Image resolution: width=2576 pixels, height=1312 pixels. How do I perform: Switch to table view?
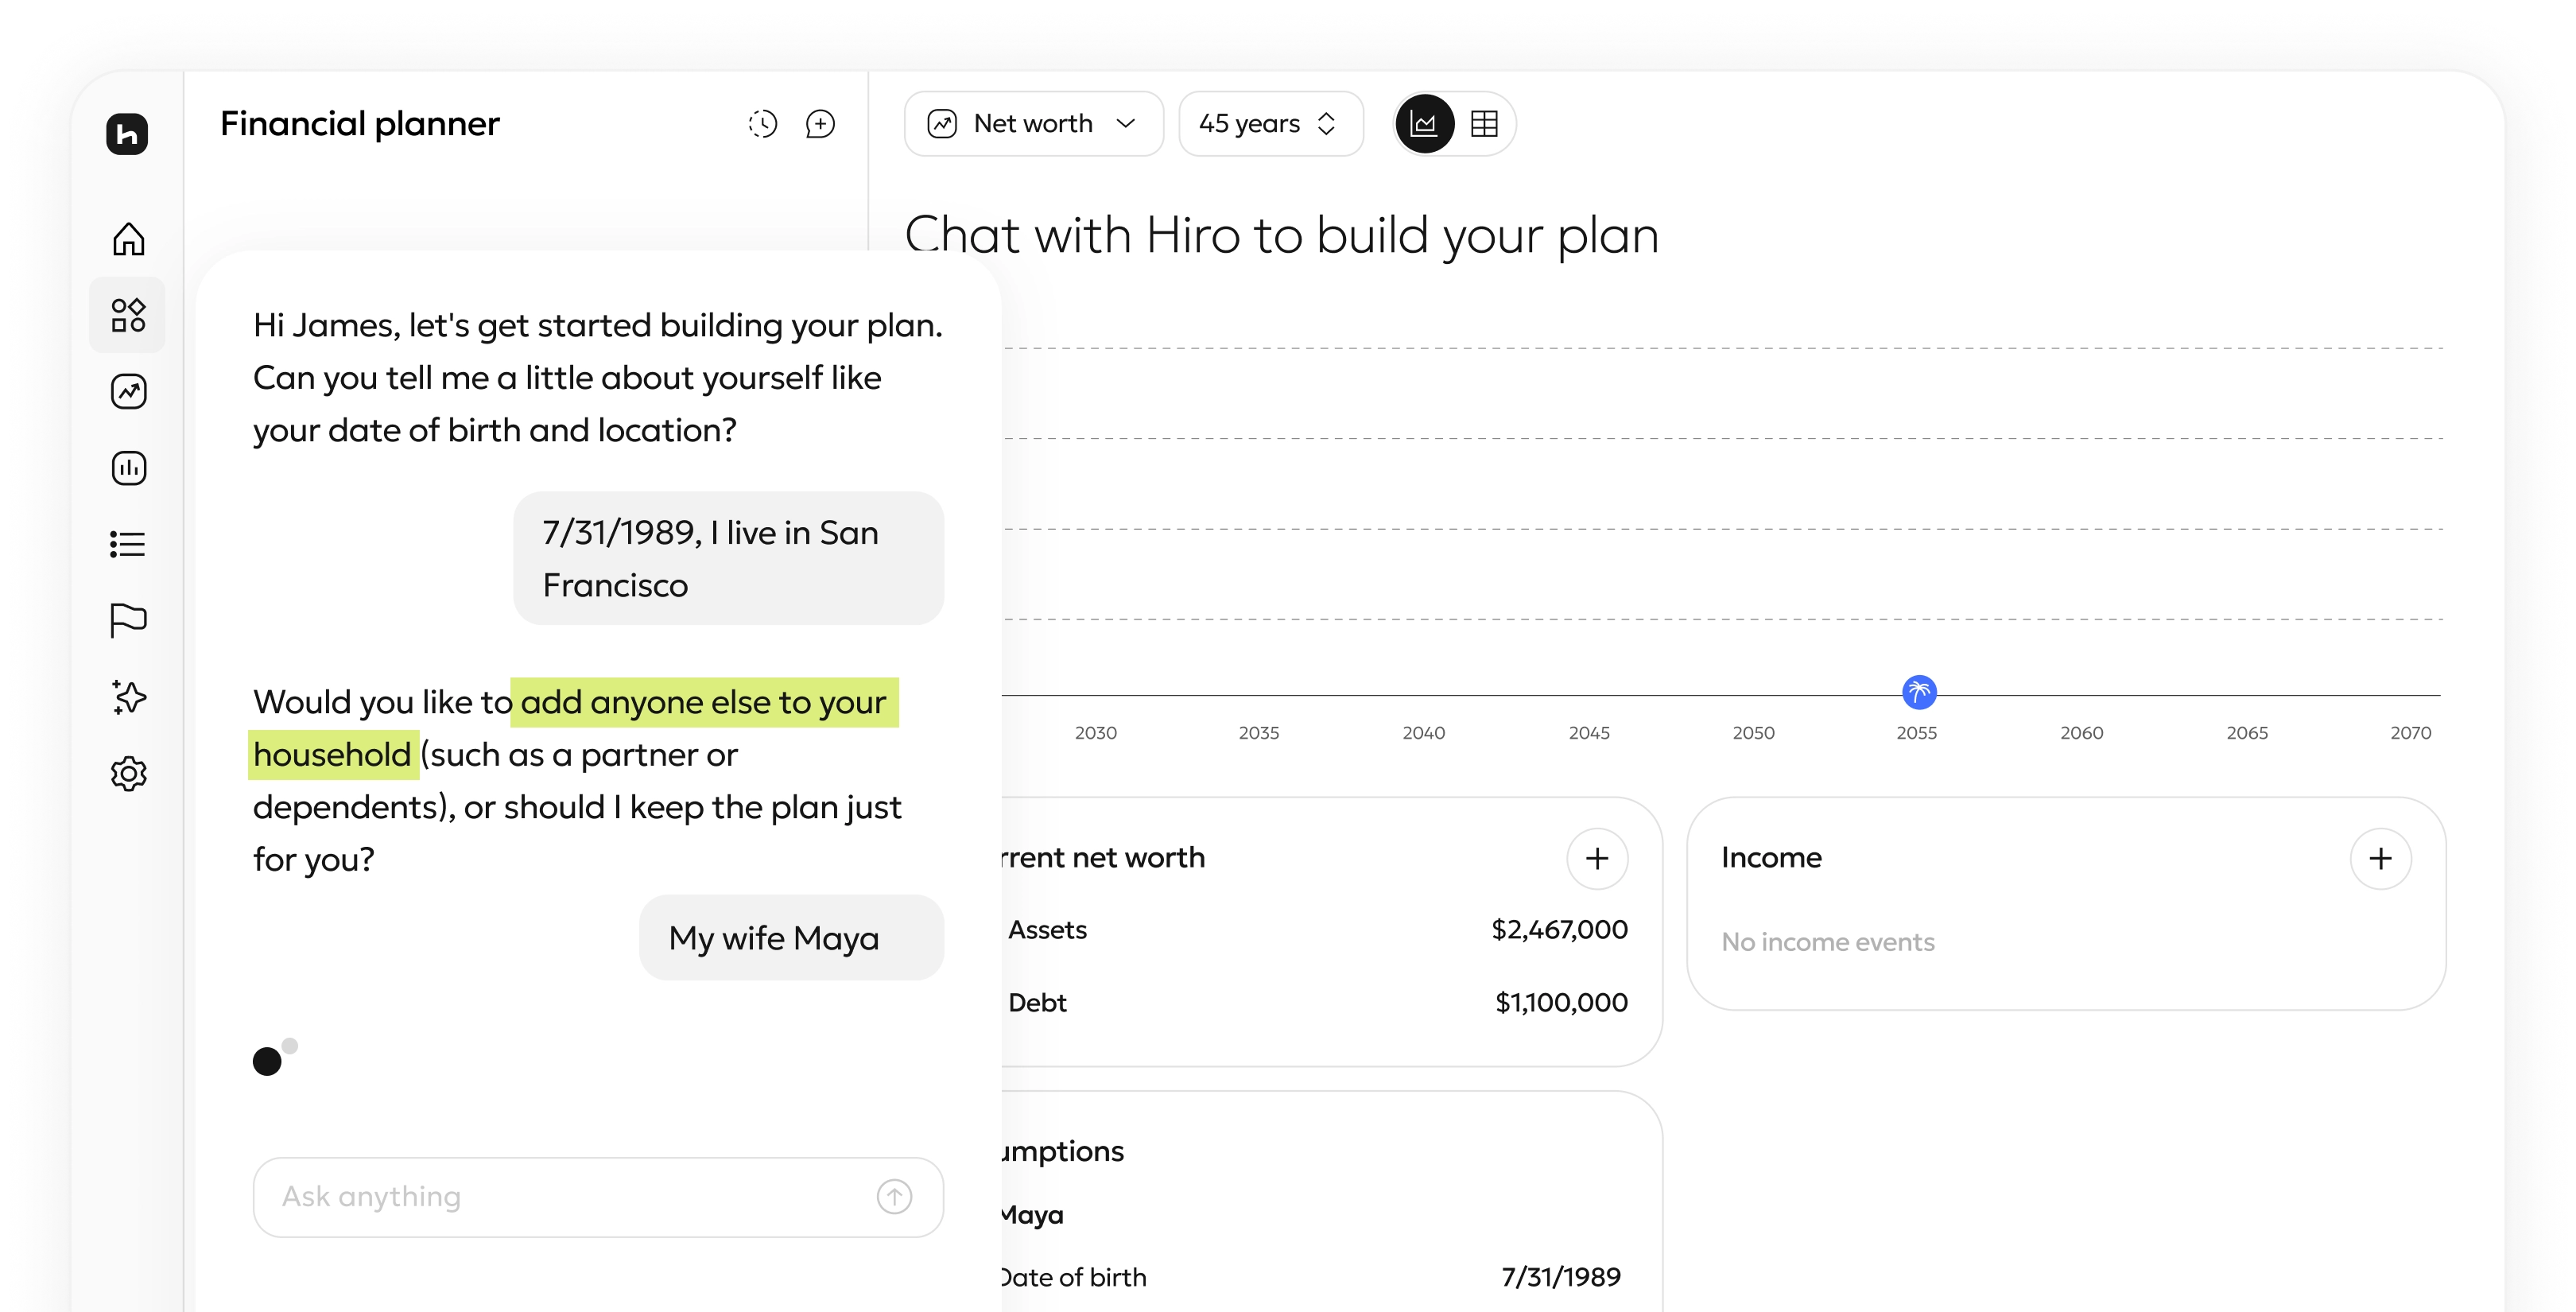[1484, 123]
